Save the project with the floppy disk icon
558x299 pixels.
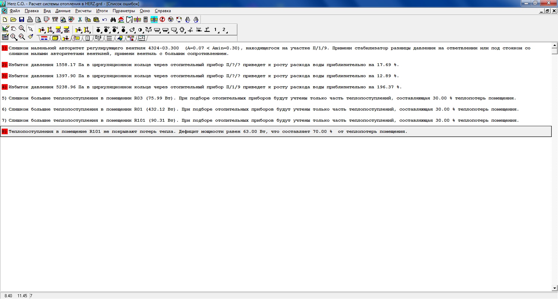point(22,19)
